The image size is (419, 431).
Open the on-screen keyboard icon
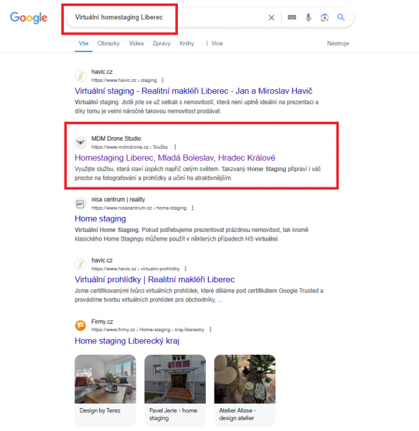[x=291, y=17]
